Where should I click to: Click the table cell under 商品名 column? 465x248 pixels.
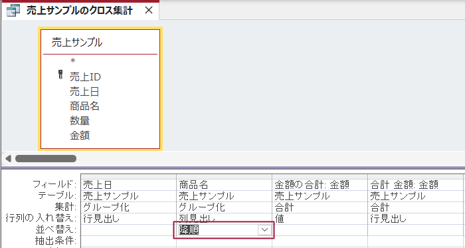225,196
